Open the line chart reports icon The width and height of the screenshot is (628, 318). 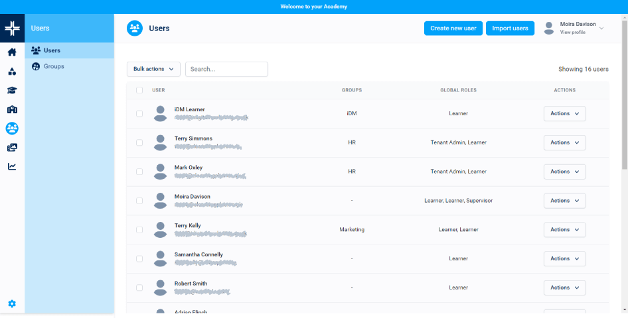pos(12,166)
